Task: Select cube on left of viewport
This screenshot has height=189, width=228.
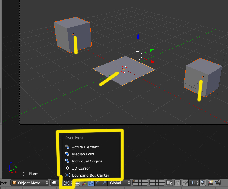Action: pos(73,35)
